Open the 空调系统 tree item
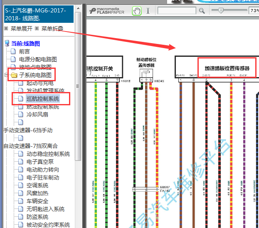The width and height of the screenshot is (259, 228). pos(37,185)
